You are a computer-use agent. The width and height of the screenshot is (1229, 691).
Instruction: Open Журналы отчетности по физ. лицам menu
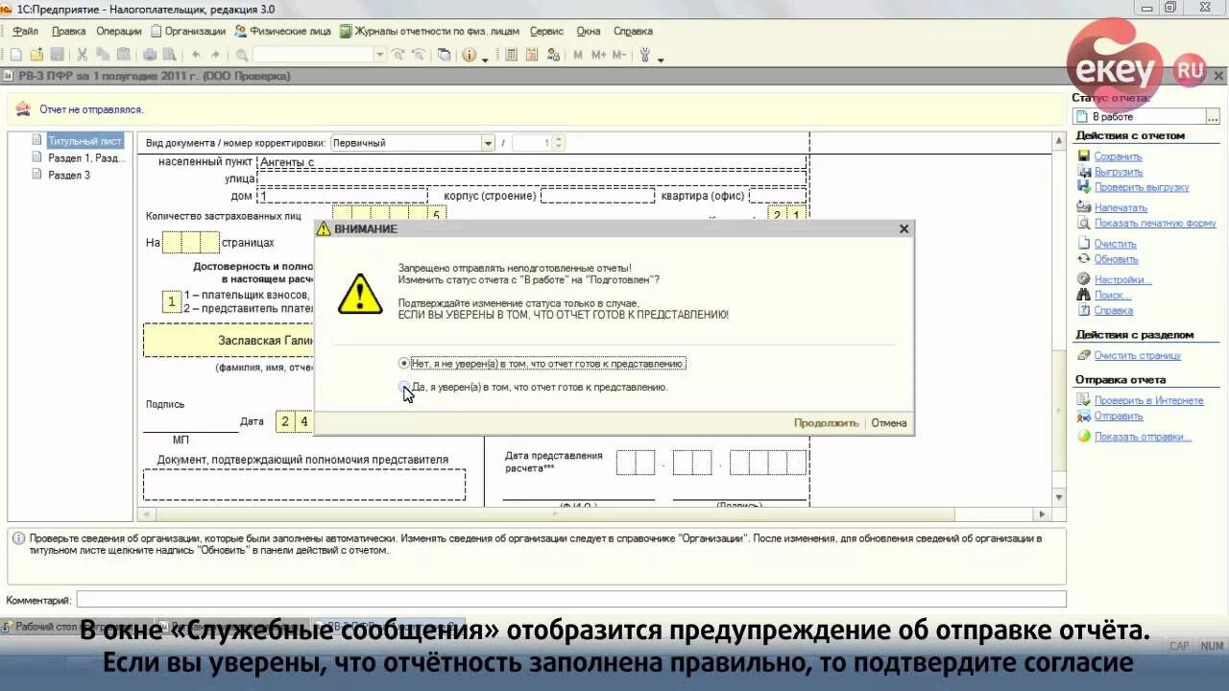(430, 31)
